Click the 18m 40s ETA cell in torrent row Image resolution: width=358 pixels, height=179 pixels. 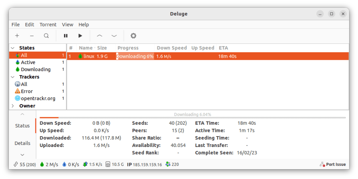[x=227, y=56]
